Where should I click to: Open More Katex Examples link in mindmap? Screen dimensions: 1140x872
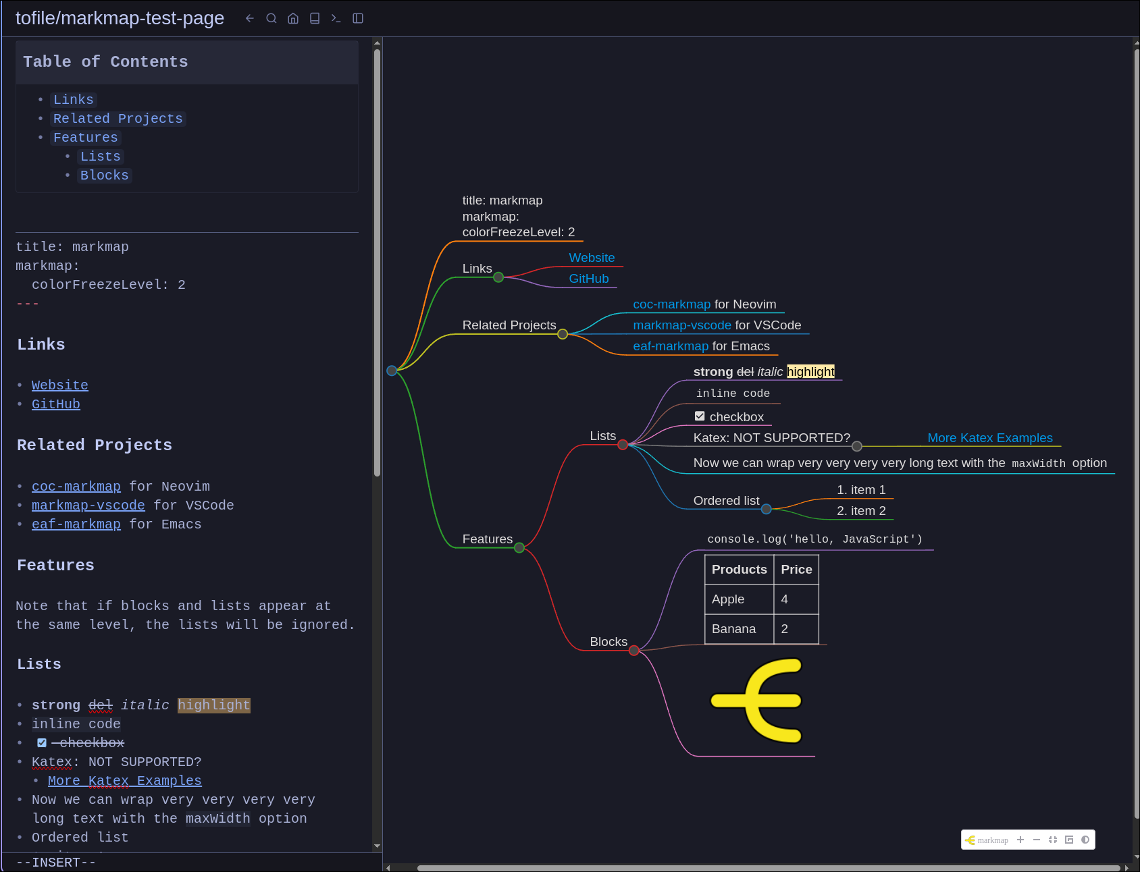tap(989, 438)
